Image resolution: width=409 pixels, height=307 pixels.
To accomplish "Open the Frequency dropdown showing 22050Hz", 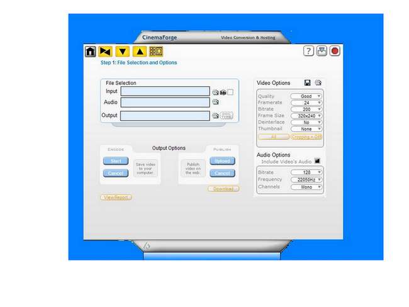I will pyautogui.click(x=306, y=179).
